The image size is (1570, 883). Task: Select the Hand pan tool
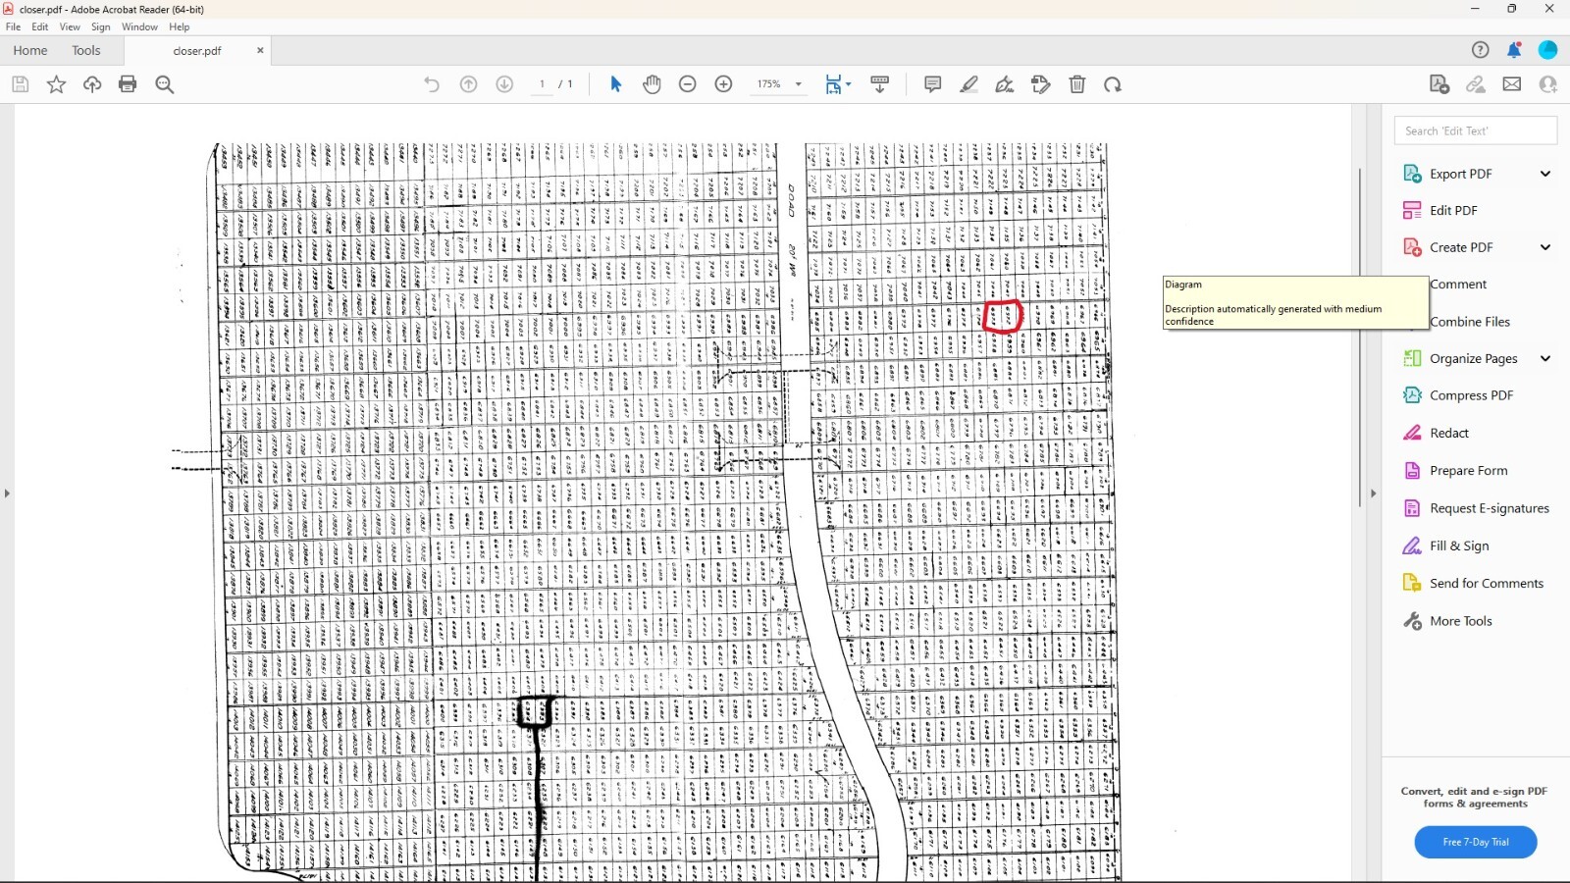tap(652, 84)
